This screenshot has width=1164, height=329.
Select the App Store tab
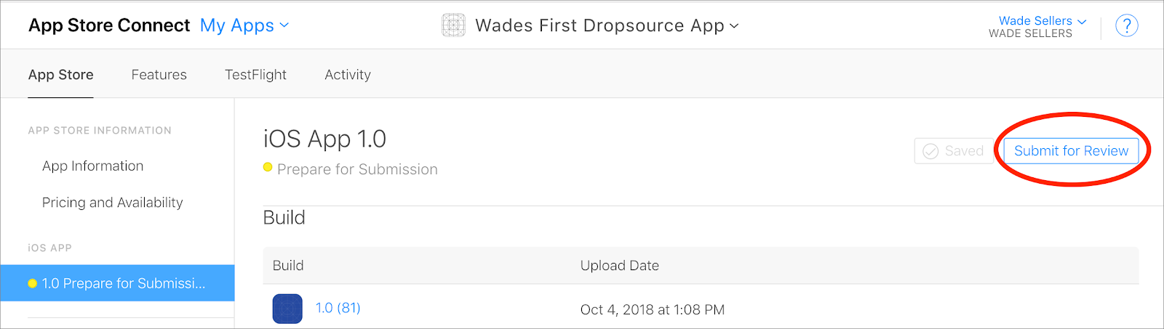coord(60,75)
